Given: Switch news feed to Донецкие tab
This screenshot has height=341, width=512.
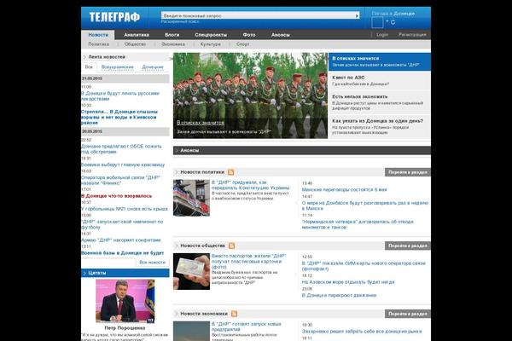Looking at the screenshot, I should click(x=153, y=66).
